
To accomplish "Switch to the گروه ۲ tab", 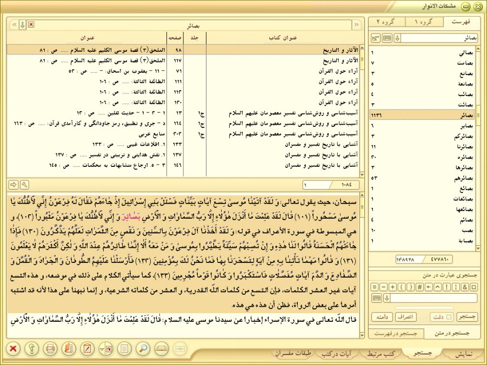I will pos(385,22).
